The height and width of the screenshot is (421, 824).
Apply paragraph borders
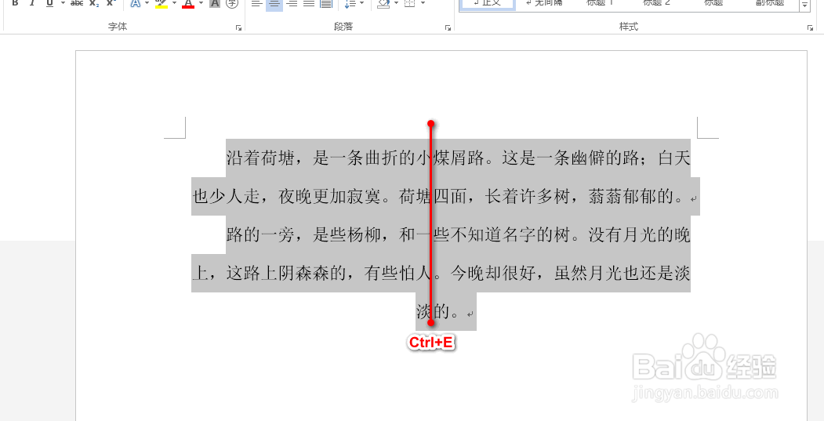pos(410,3)
